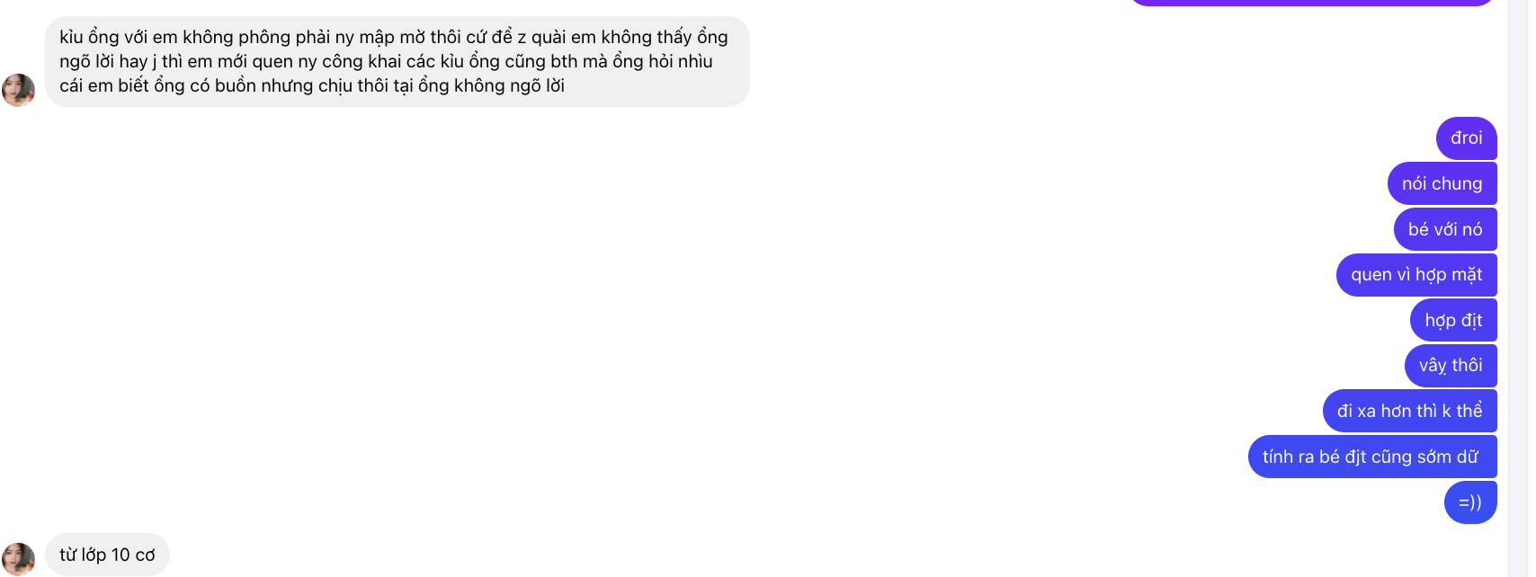Image resolution: width=1536 pixels, height=577 pixels.
Task: Click the 'vậy thôi' sent message
Action: pyautogui.click(x=1451, y=366)
